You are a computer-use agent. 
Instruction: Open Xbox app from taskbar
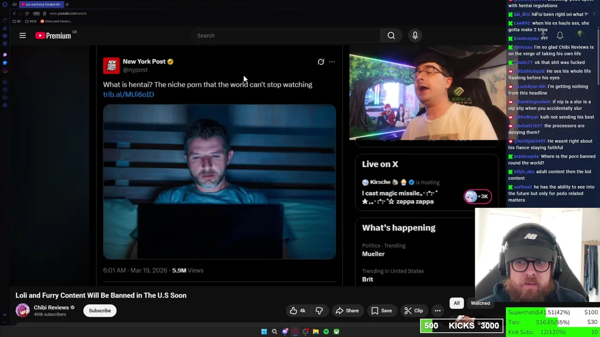point(336,331)
